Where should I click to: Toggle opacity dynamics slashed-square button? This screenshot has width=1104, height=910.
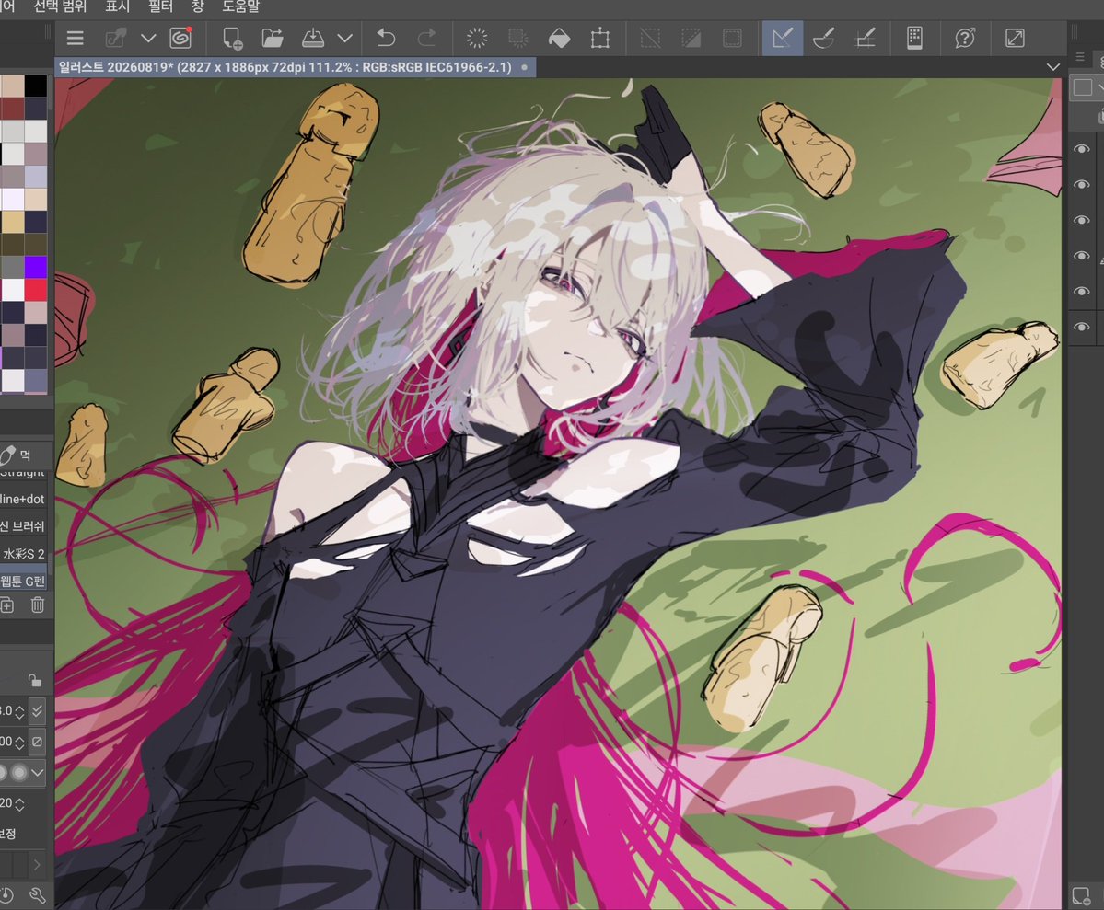click(38, 741)
